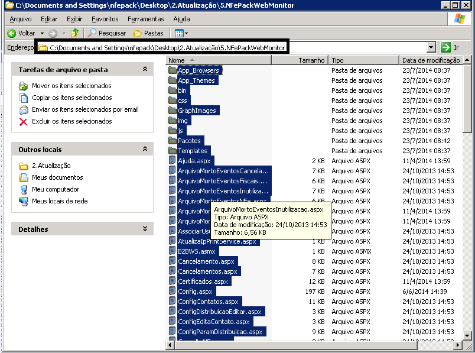
Task: Click the Voltar back arrow icon
Action: click(x=11, y=33)
